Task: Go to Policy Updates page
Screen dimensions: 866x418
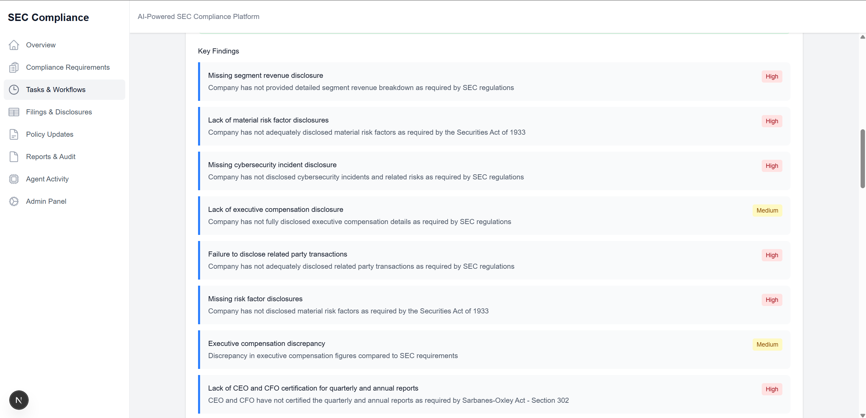Action: point(50,134)
